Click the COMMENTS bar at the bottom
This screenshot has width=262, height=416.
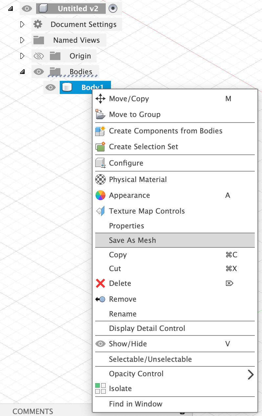[x=32, y=411]
